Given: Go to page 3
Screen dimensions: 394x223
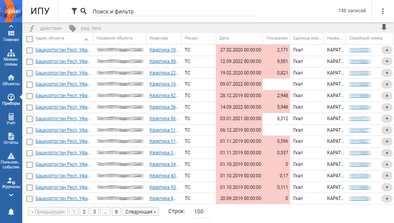Looking at the screenshot, I should pos(94,212).
